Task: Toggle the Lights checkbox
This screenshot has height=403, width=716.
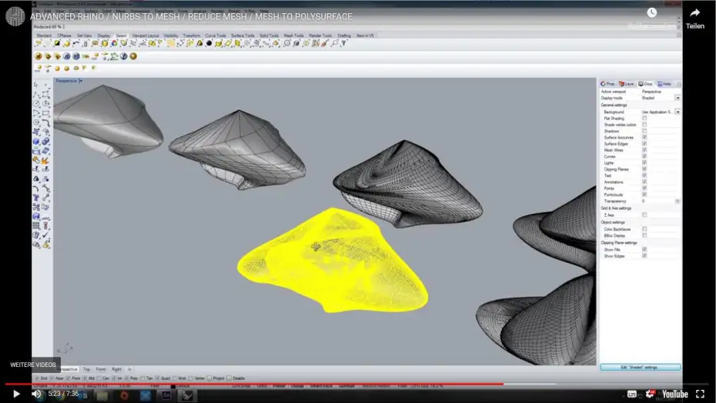Action: pos(644,163)
